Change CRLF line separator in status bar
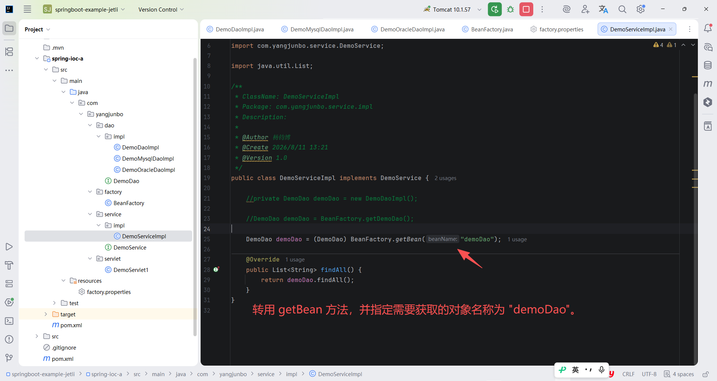717x381 pixels. 628,374
